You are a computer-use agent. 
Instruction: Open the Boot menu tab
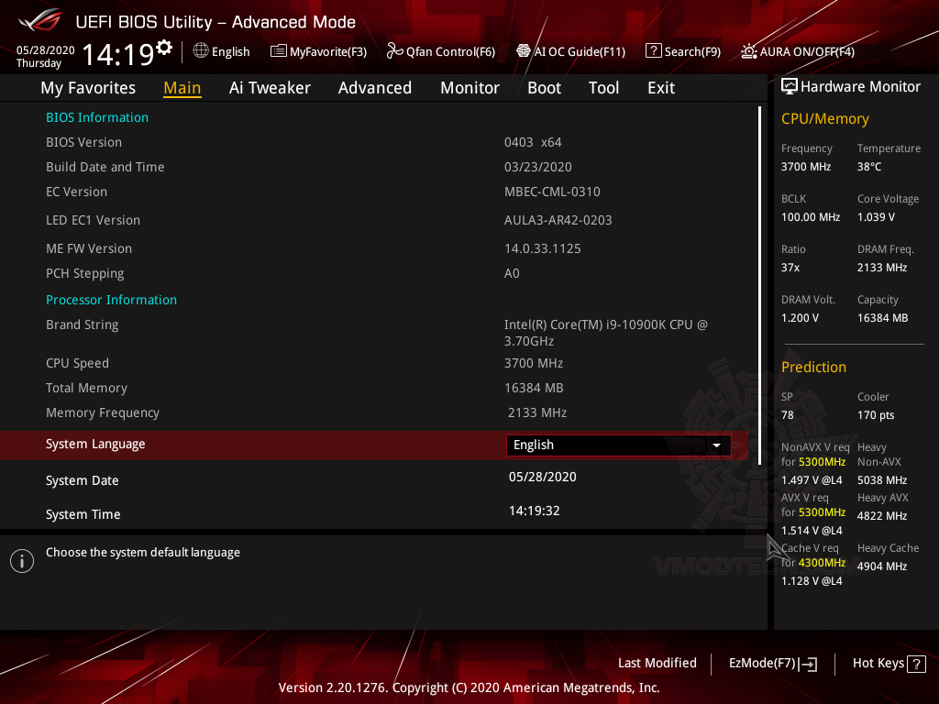[x=544, y=87]
